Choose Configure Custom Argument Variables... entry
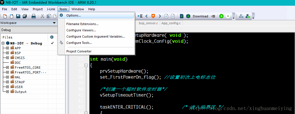Image resolution: width=295 pixels, height=114 pixels. (96, 36)
